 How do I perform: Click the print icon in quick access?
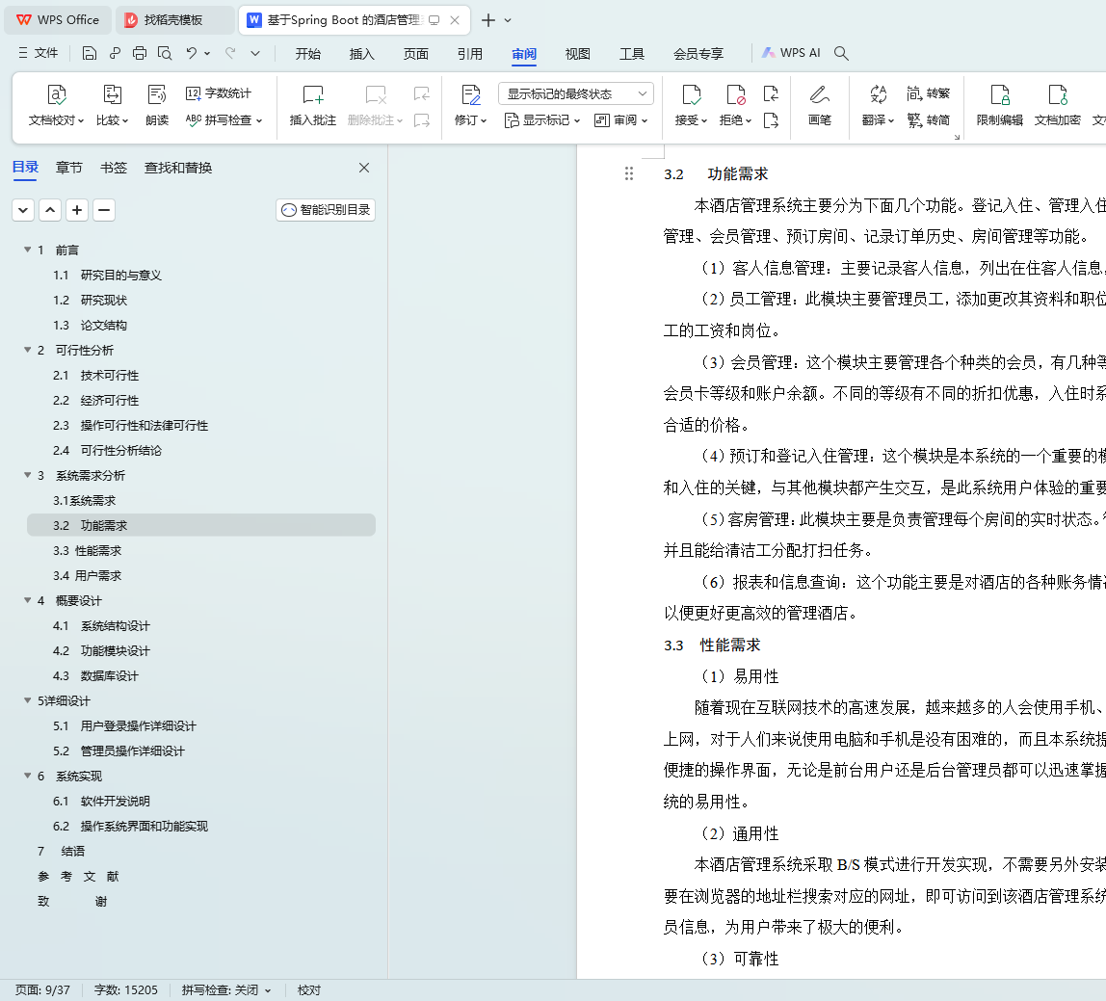click(x=140, y=53)
